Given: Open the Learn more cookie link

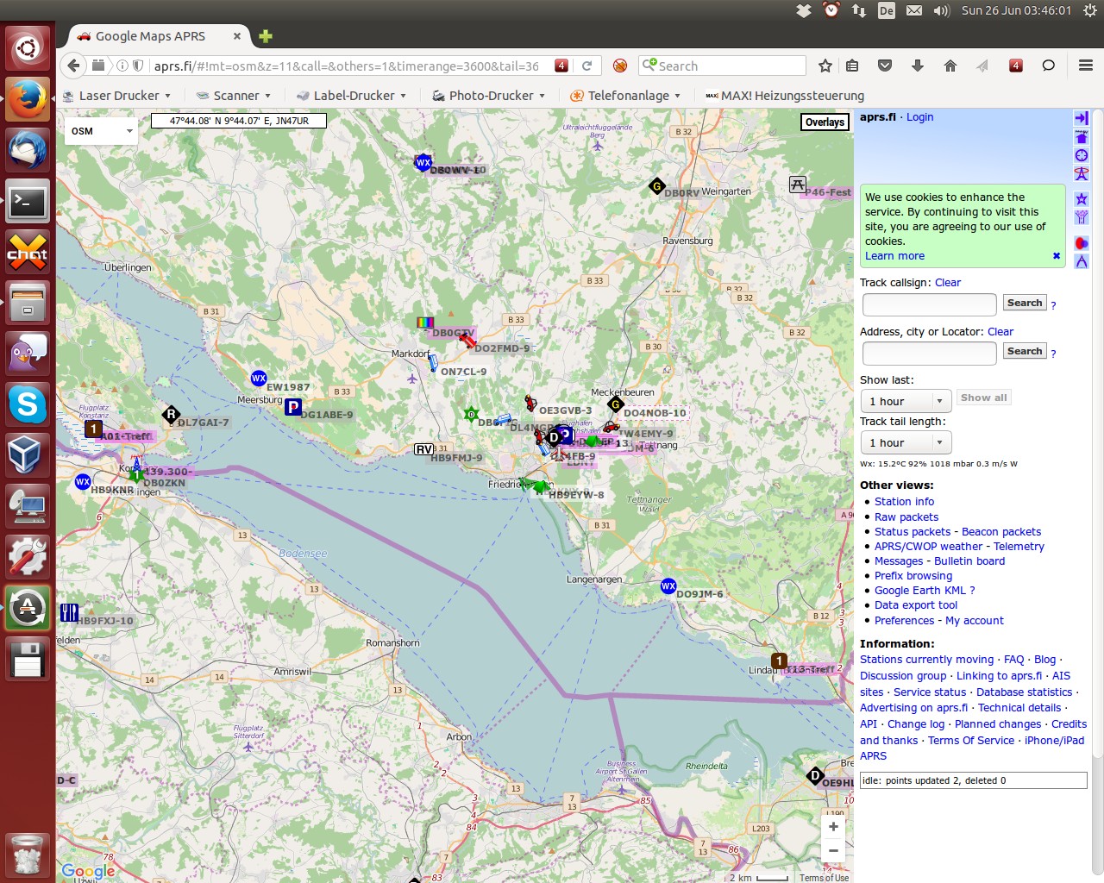Looking at the screenshot, I should (894, 256).
